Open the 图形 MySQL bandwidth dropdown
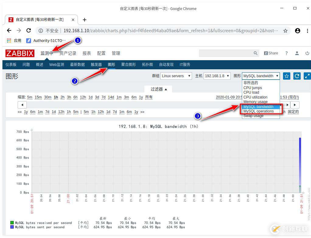This screenshot has height=238, width=311. tap(261, 76)
